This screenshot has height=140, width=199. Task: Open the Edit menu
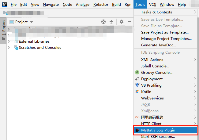(x=24, y=5)
